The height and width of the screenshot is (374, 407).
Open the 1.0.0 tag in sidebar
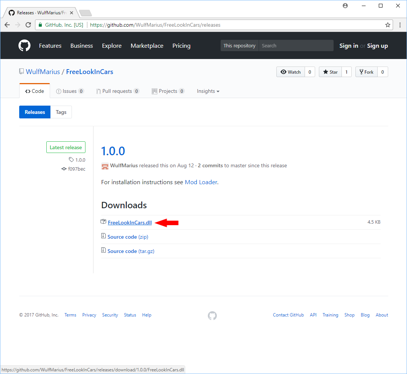[80, 160]
